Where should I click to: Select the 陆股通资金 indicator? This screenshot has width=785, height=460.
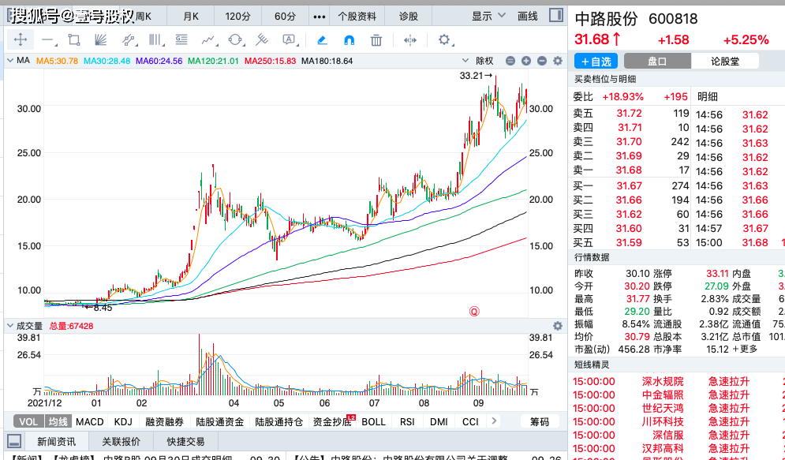[220, 421]
